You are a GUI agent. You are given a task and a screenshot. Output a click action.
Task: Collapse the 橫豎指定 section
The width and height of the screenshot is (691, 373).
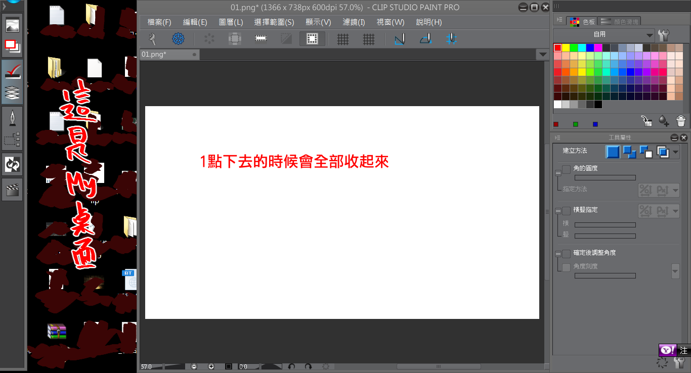558,211
